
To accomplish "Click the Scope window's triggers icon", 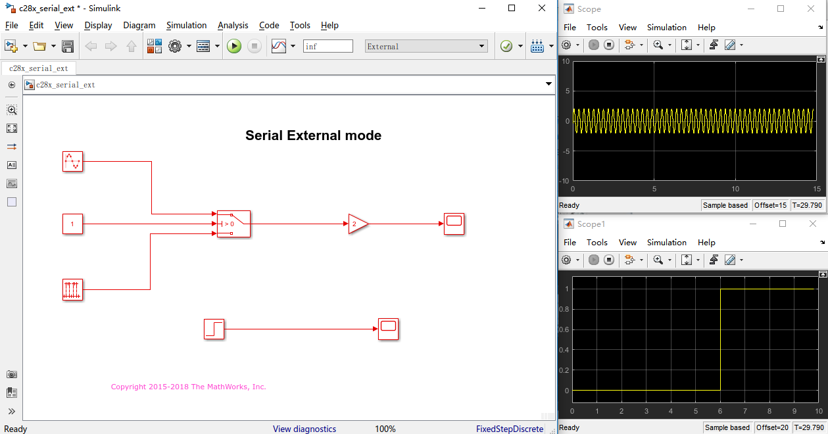I will [x=713, y=45].
